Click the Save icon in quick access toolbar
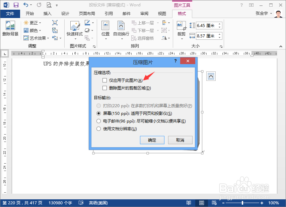The height and width of the screenshot is (207, 286). [x=16, y=5]
